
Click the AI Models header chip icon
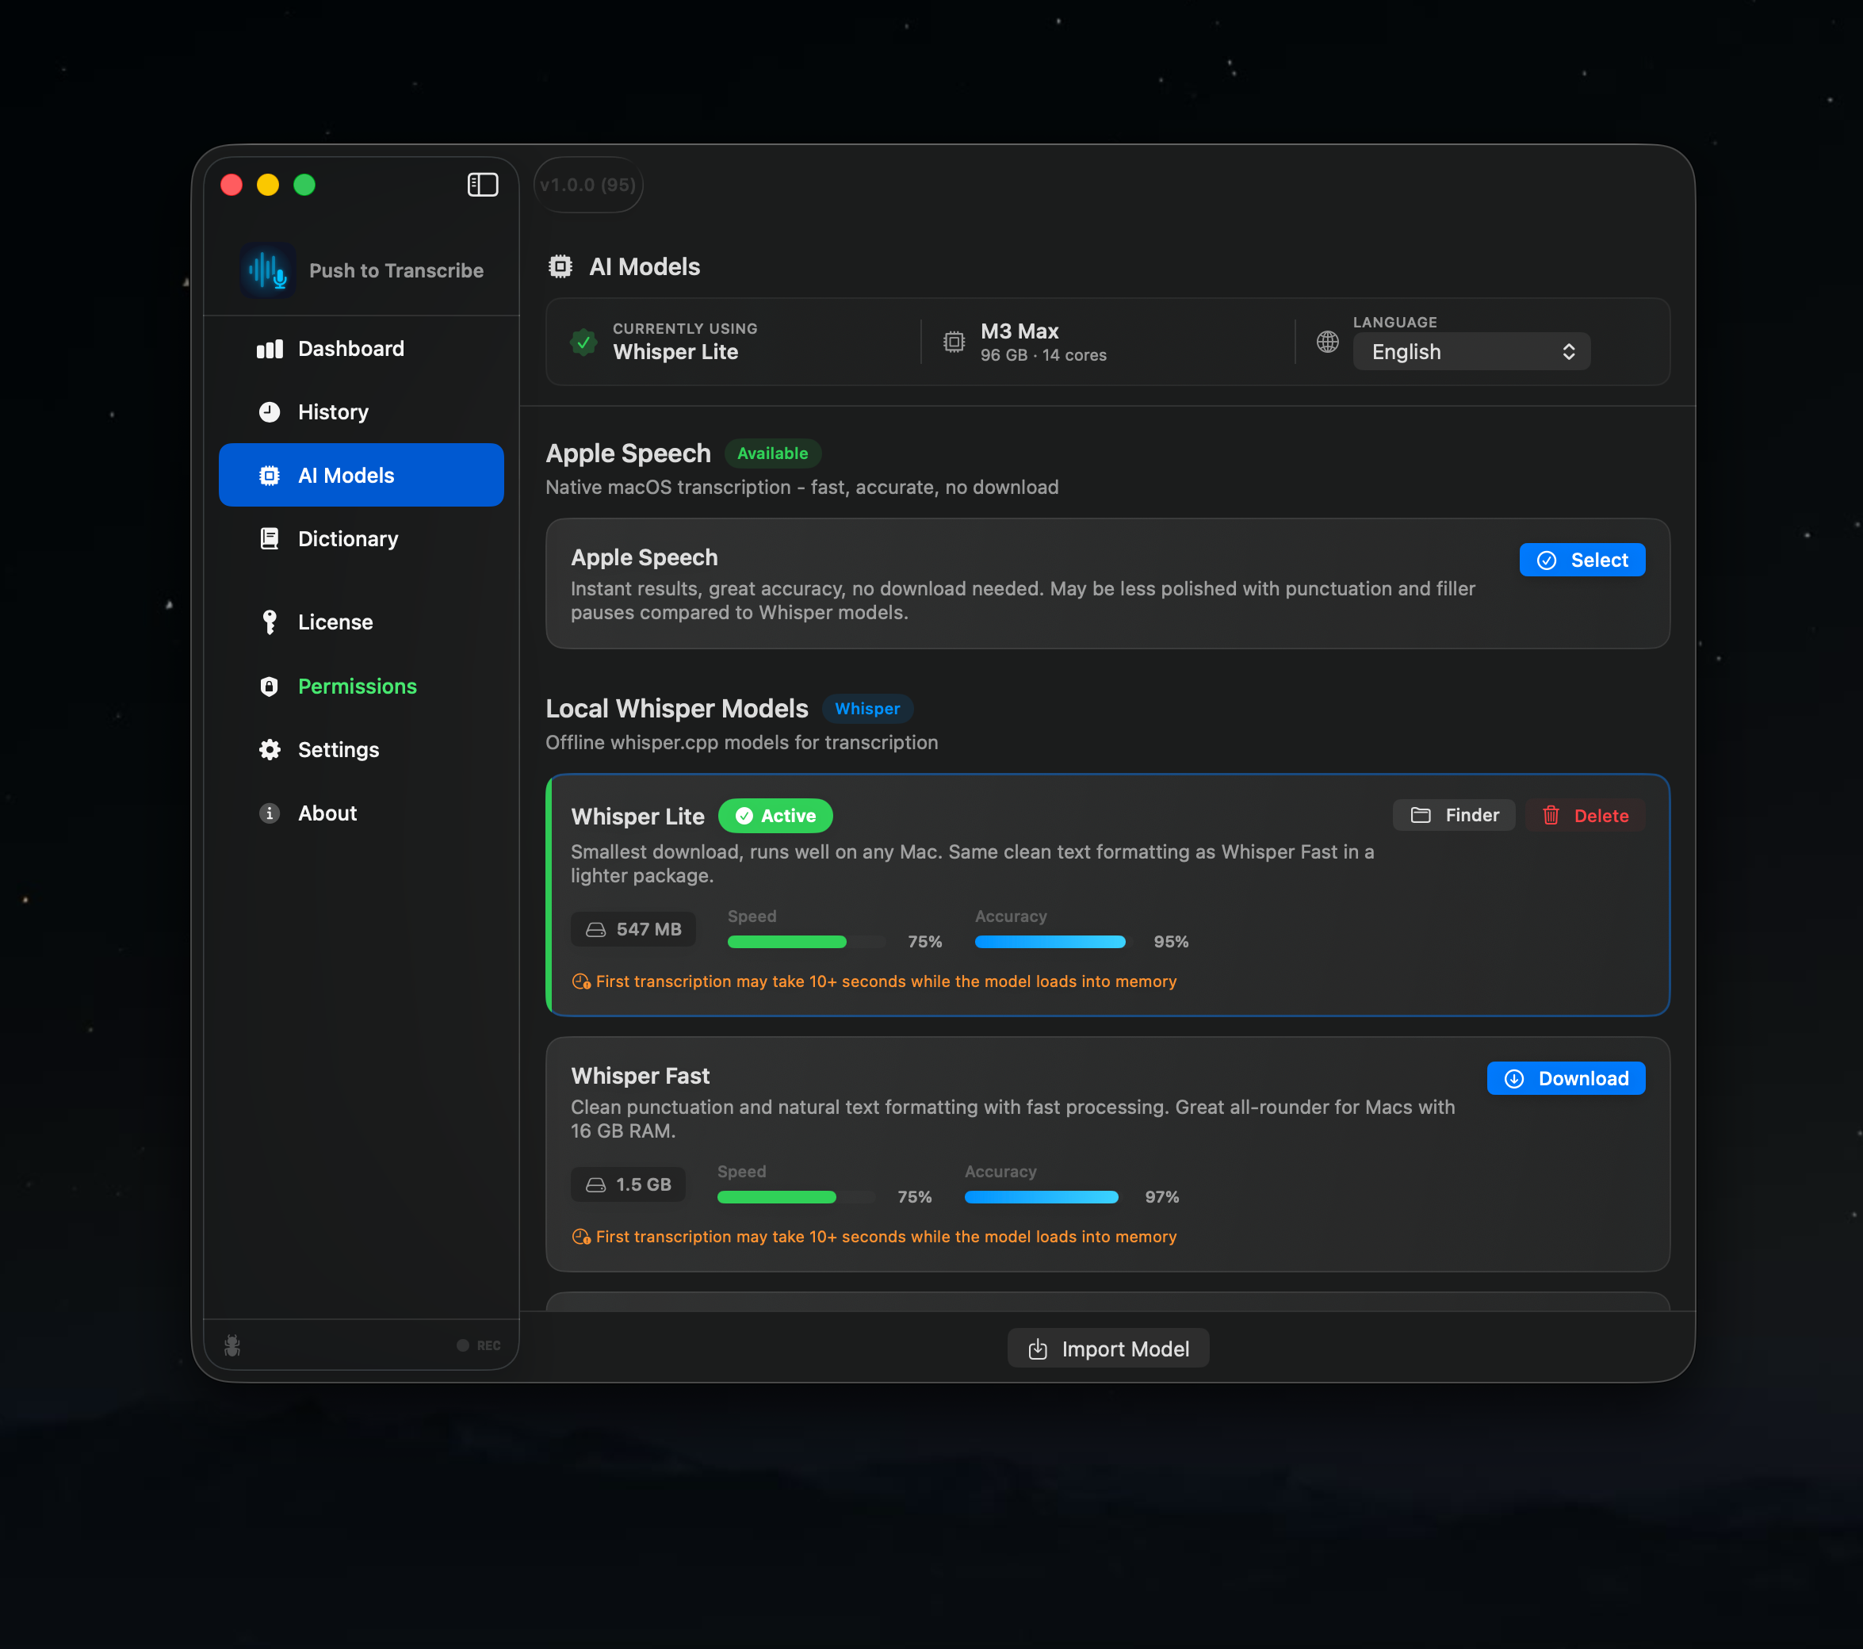click(x=560, y=267)
